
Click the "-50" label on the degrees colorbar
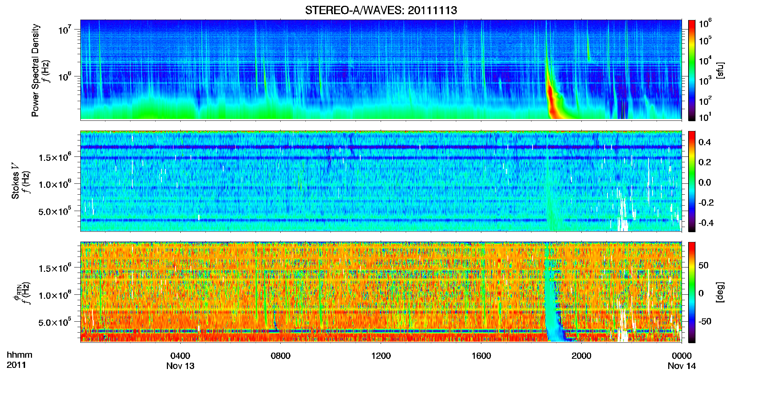(705, 321)
